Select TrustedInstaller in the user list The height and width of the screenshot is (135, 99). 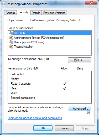23,47
